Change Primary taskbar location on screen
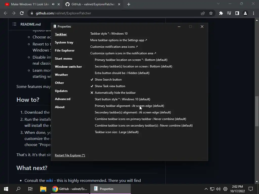Image resolution: width=259 pixels, height=194 pixels. [x=131, y=60]
